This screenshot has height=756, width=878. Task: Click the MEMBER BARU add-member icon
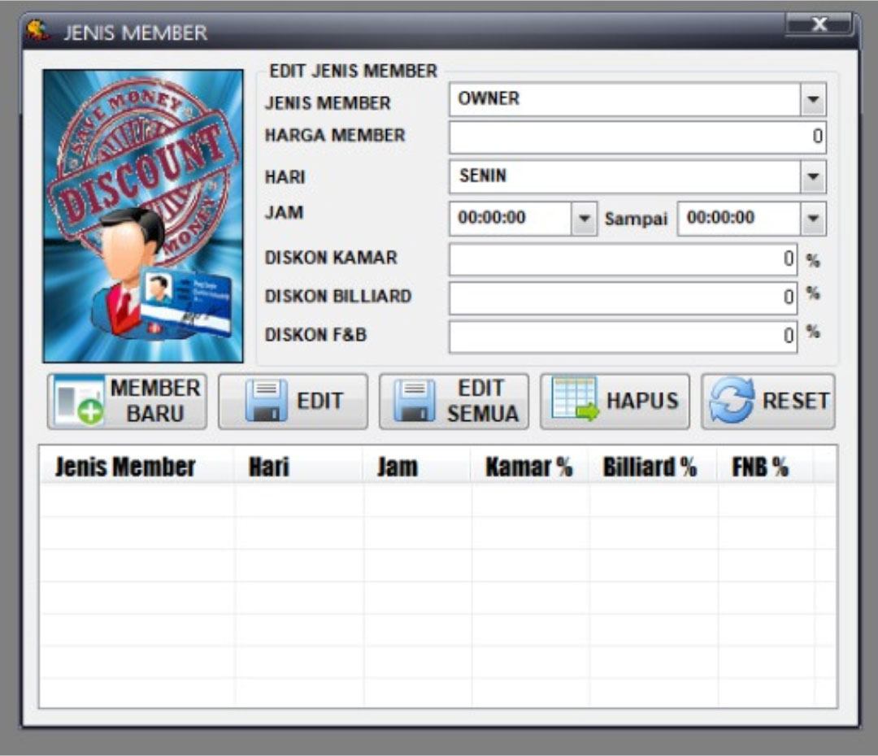(79, 402)
